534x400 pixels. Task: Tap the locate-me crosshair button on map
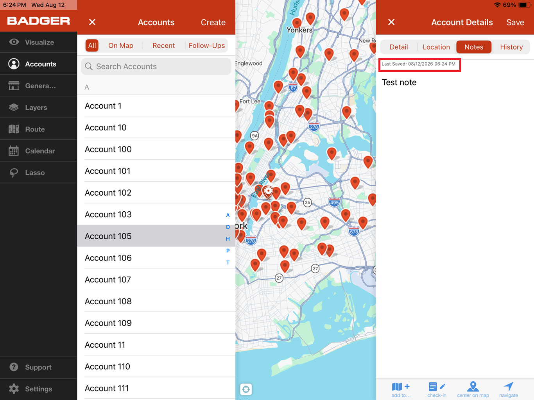point(246,389)
